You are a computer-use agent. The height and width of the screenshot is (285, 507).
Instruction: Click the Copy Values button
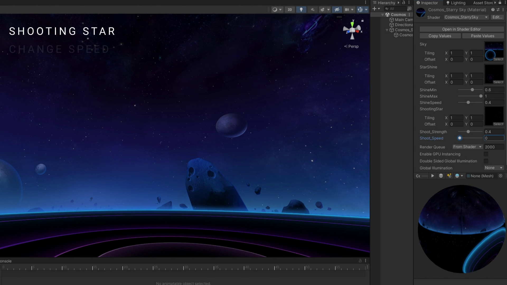coord(440,36)
